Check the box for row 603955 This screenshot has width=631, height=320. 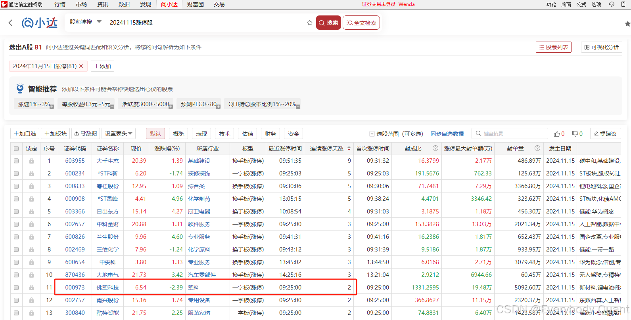coord(16,161)
